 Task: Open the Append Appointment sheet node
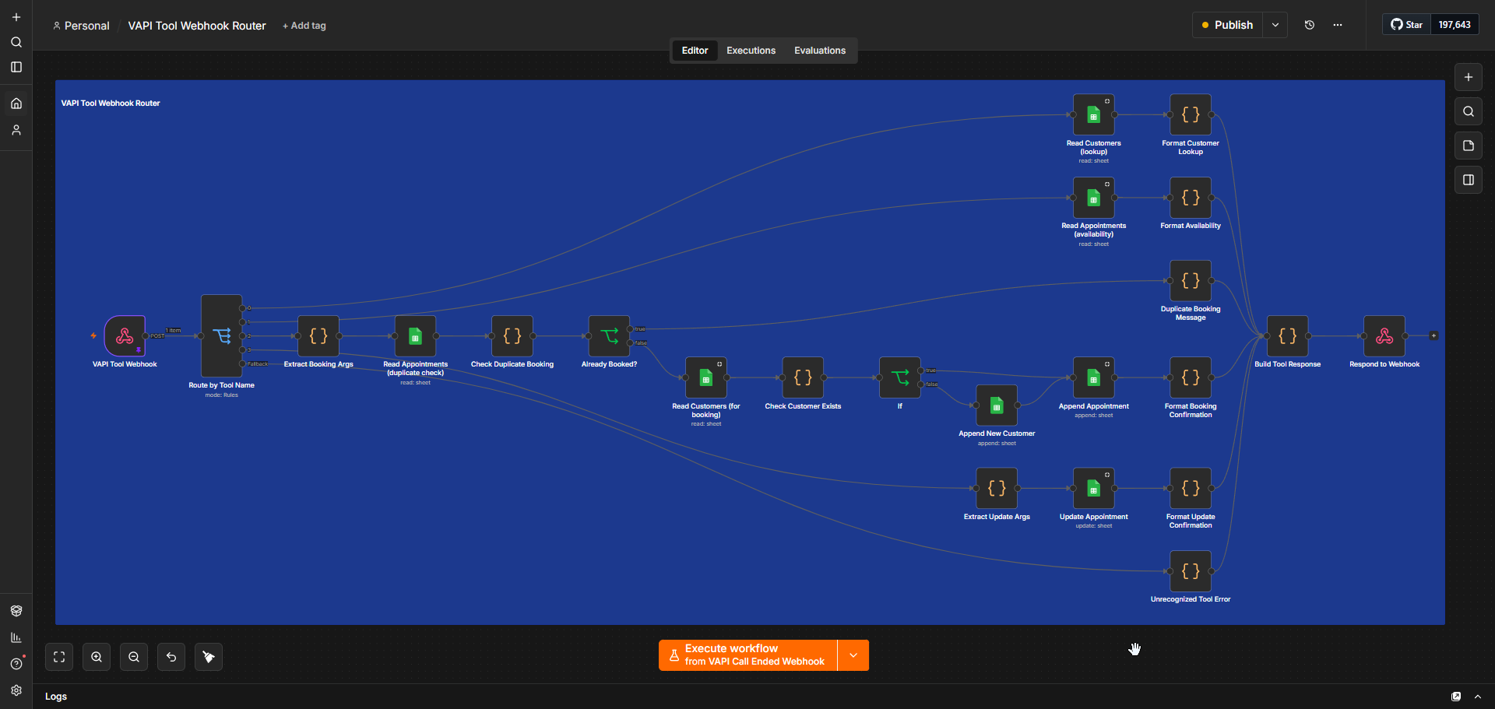[1094, 377]
